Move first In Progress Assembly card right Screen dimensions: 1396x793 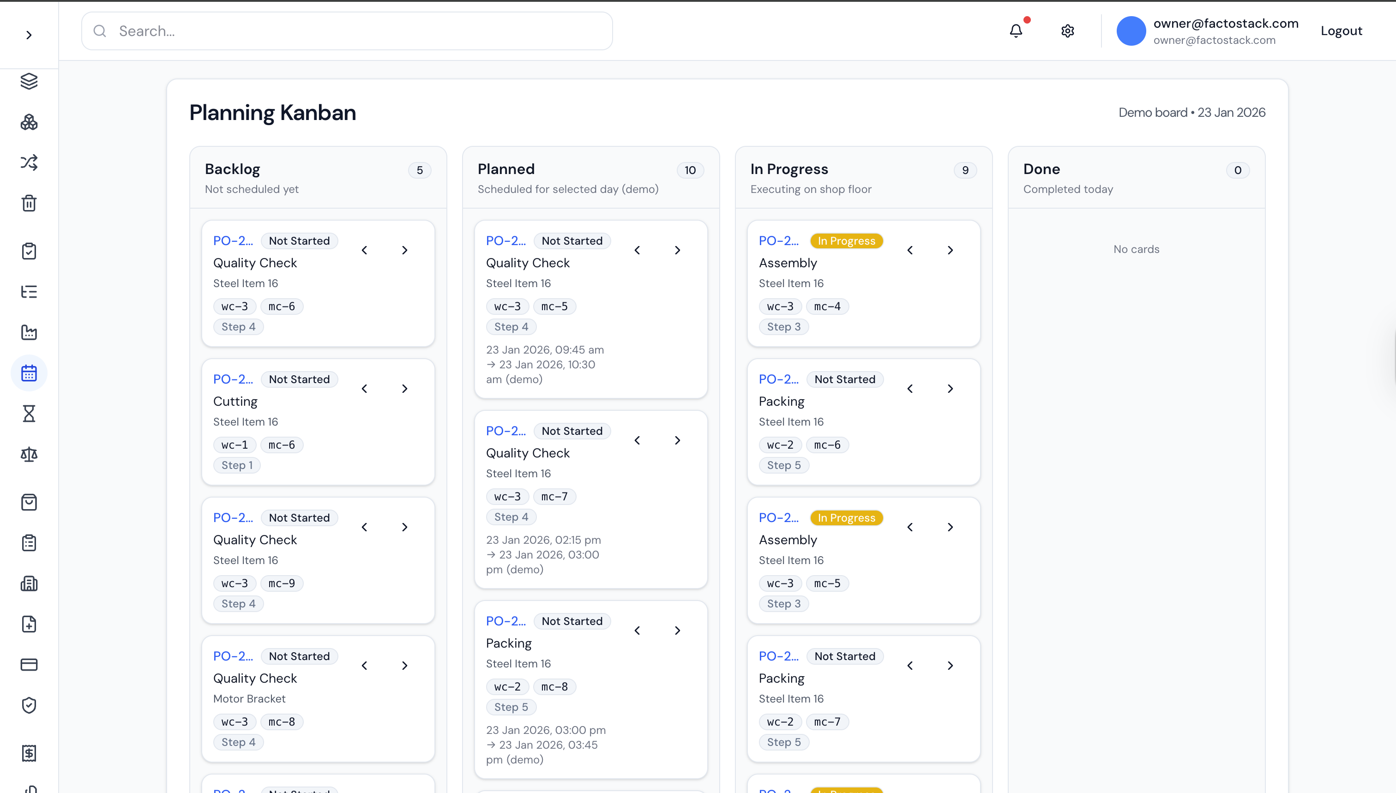click(951, 250)
